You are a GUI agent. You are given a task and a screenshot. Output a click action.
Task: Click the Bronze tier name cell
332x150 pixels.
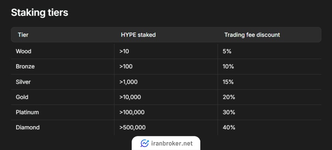point(25,66)
